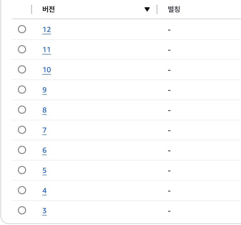Select the radio button for version 3
This screenshot has height=225, width=241.
tap(22, 210)
